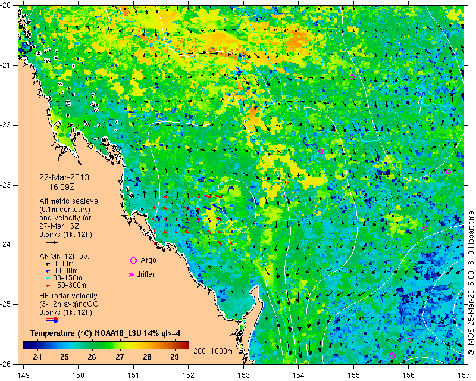Screen dimensions: 476x381
Task: Click the longitude axis label '149'
Action: click(23, 376)
